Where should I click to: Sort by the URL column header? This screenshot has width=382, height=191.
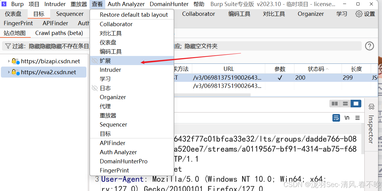[x=229, y=69]
